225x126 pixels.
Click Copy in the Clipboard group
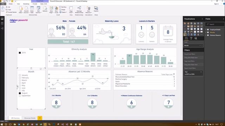click(x=8, y=9)
